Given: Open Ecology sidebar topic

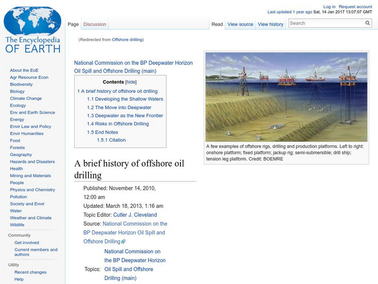Looking at the screenshot, I should (x=18, y=105).
